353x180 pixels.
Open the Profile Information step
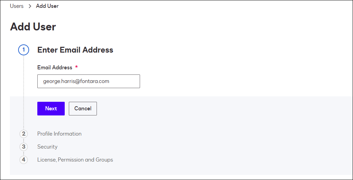[60, 134]
